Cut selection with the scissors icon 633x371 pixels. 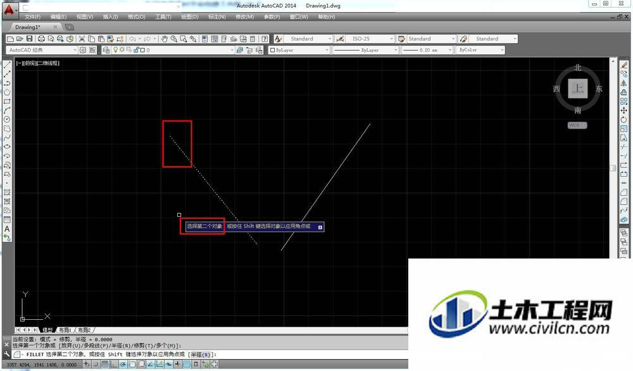click(82, 39)
